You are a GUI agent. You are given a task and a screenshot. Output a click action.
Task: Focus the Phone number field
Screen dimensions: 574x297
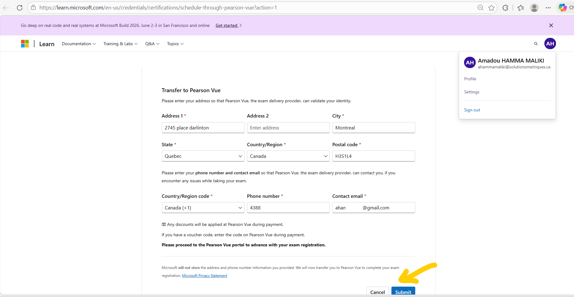288,208
